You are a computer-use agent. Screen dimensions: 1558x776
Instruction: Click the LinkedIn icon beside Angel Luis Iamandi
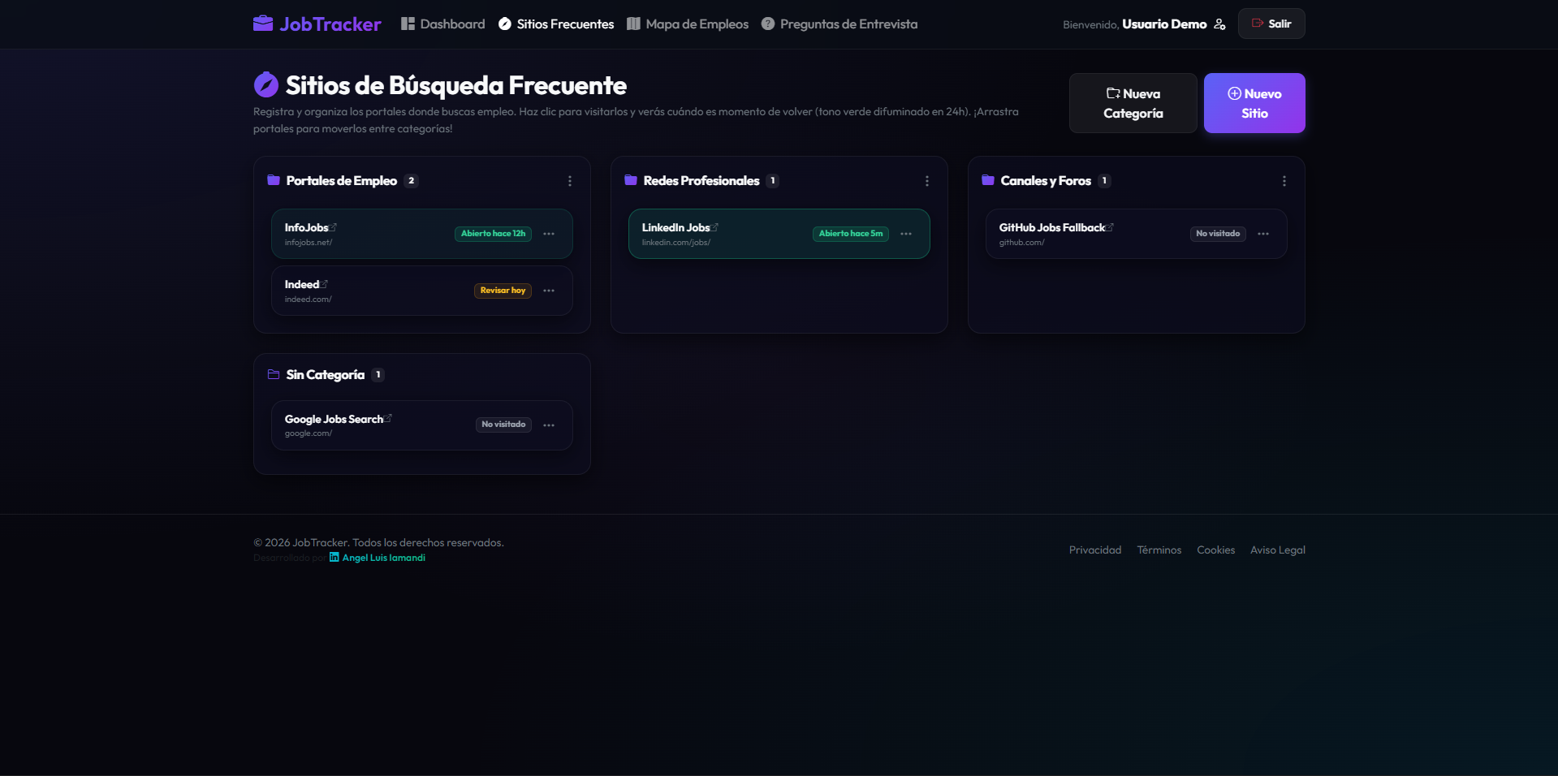point(334,557)
